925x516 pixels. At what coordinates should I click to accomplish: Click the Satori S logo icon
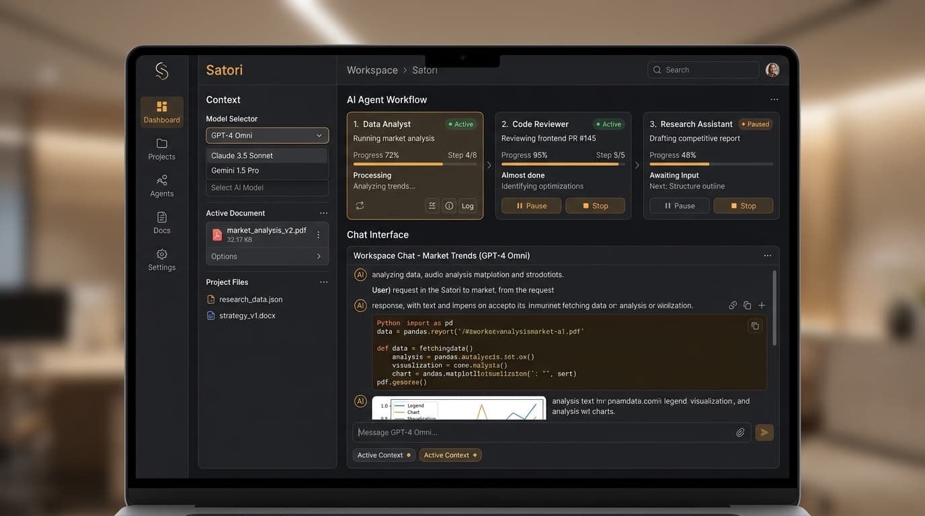click(161, 71)
